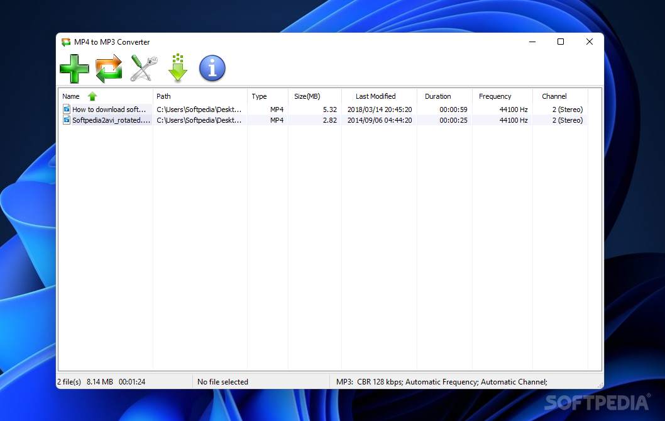This screenshot has height=421, width=665.
Task: Minimize the MP4 to MP3 Converter window
Action: (532, 42)
